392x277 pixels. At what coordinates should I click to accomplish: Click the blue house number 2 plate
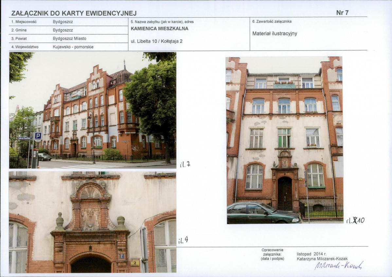[122, 256]
